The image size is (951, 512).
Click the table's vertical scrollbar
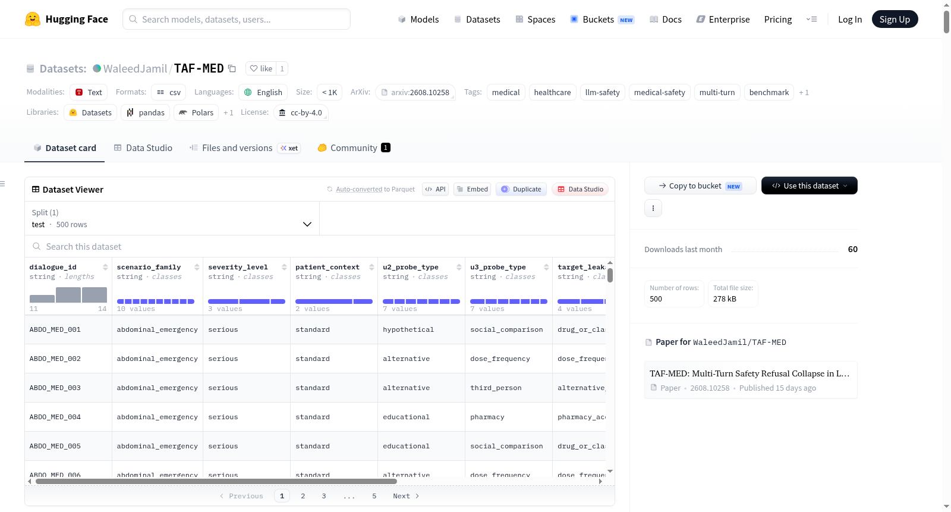610,275
